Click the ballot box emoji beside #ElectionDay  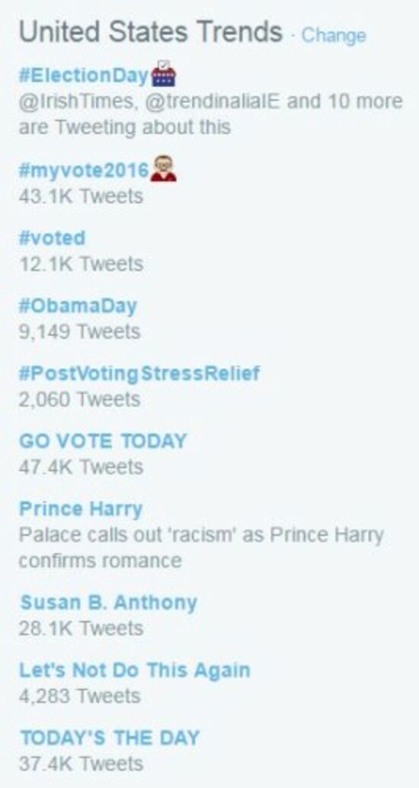click(x=164, y=73)
